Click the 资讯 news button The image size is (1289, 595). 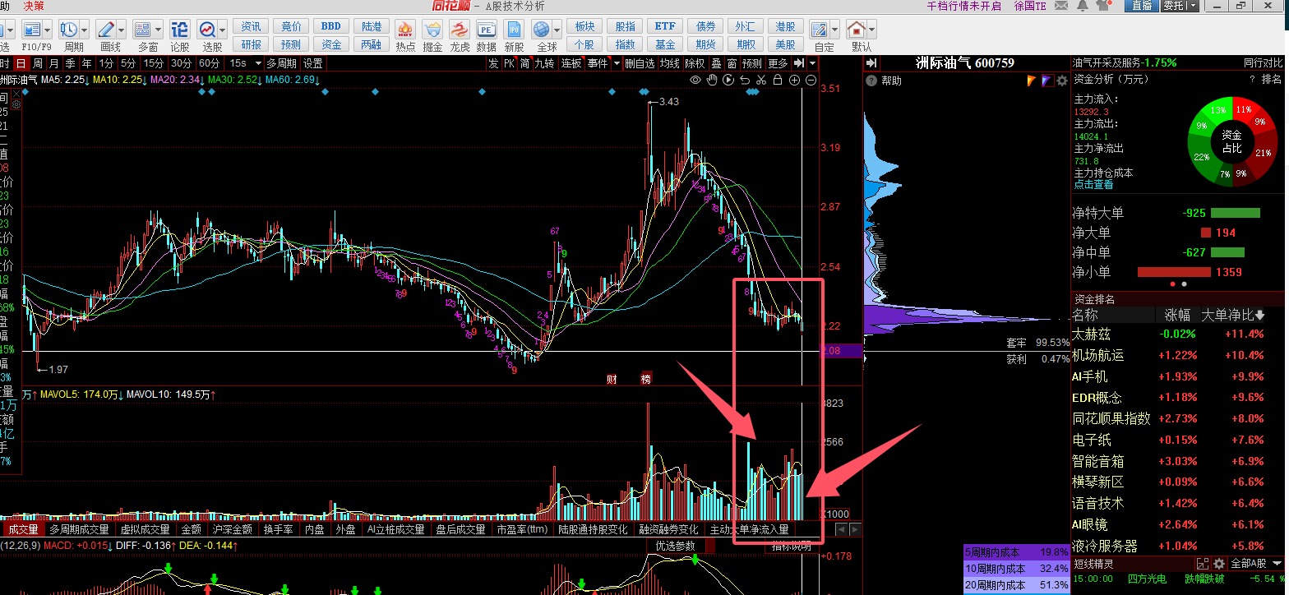pyautogui.click(x=252, y=26)
